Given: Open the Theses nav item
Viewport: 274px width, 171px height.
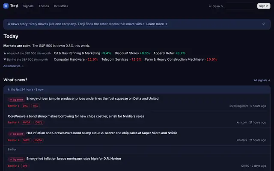Looking at the screenshot, I should [44, 6].
